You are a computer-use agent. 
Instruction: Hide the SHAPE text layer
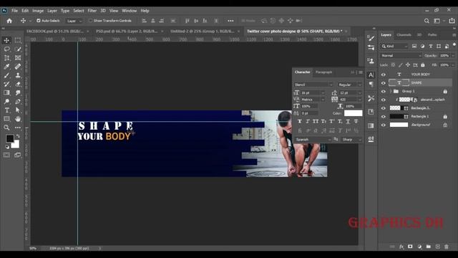tap(384, 83)
